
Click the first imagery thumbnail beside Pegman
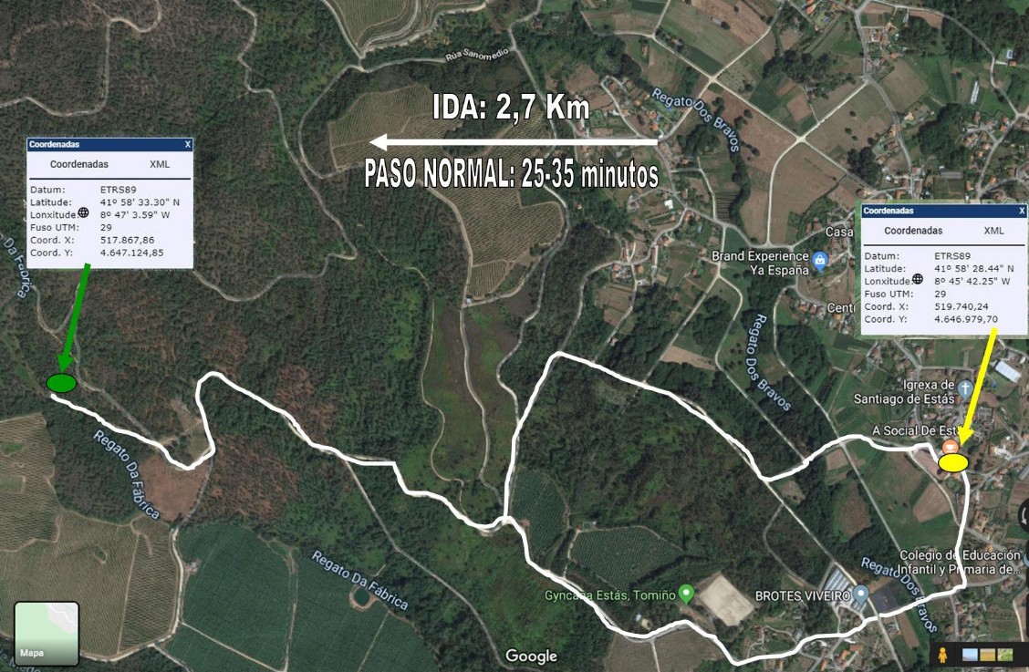click(x=970, y=655)
